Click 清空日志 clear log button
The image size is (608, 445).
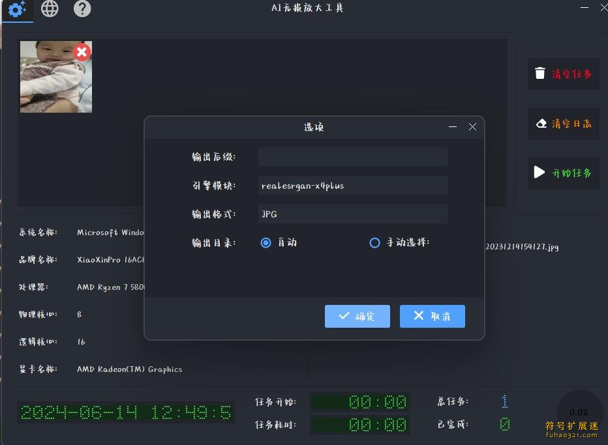tap(564, 124)
